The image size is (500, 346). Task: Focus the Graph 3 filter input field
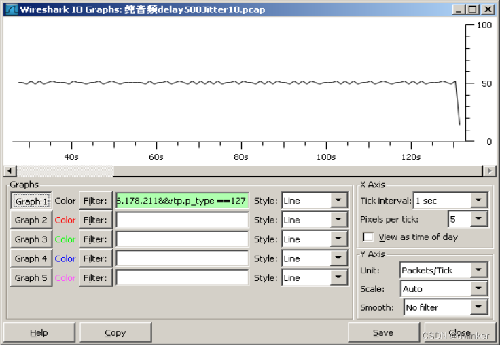[x=182, y=239]
